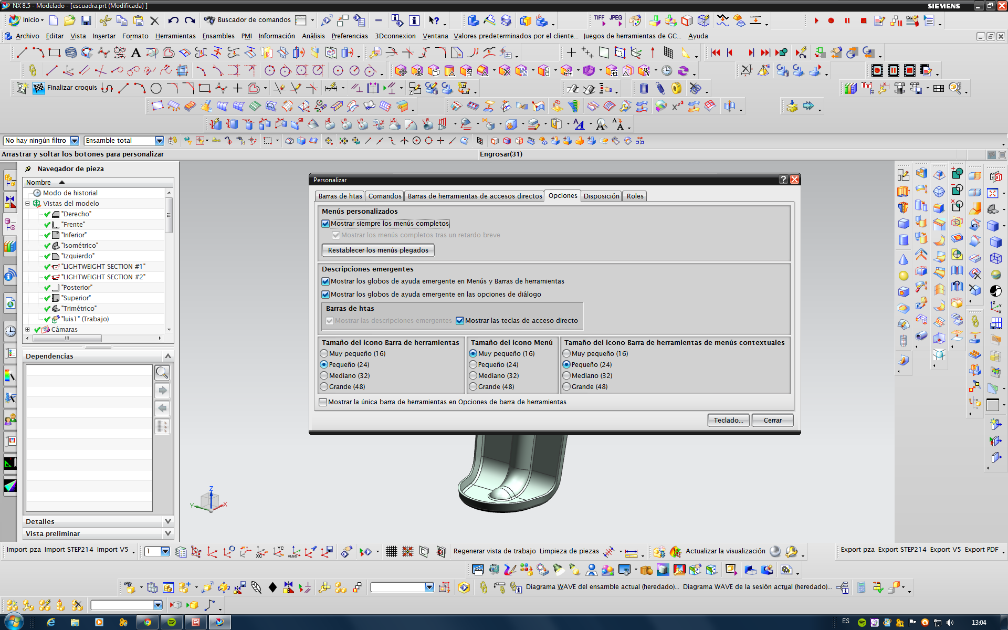Screen dimensions: 1008x630
Task: Click the red Play macro icon
Action: click(816, 20)
